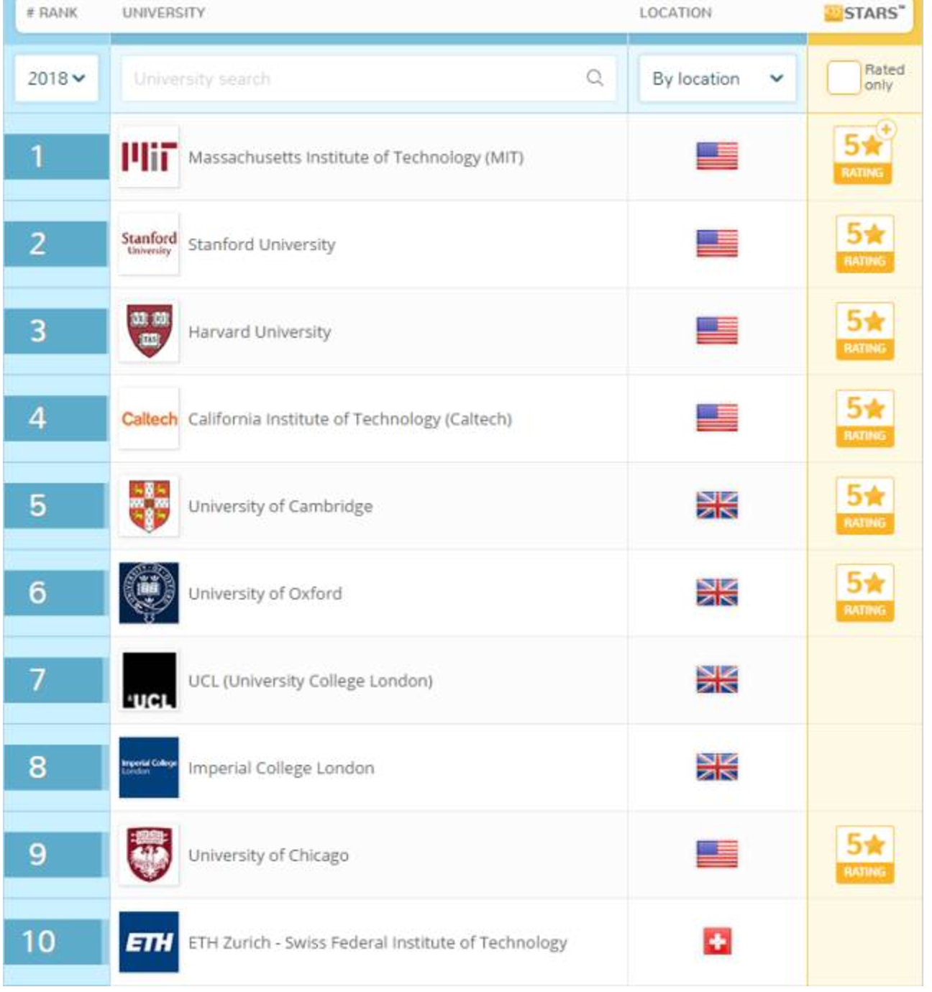Click University of Chicago's 5 star rating badge

pos(864,855)
